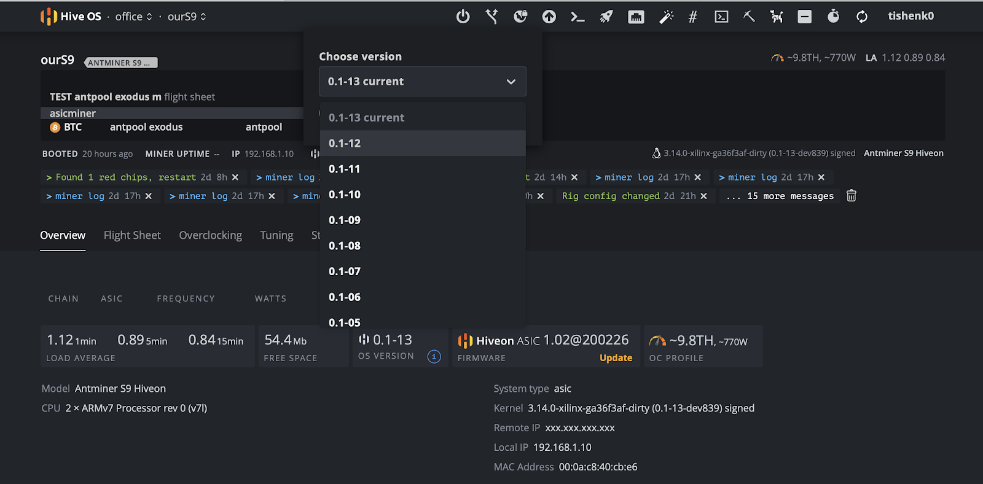This screenshot has height=484, width=983.
Task: Click the globe with lock VPN icon
Action: pos(520,17)
